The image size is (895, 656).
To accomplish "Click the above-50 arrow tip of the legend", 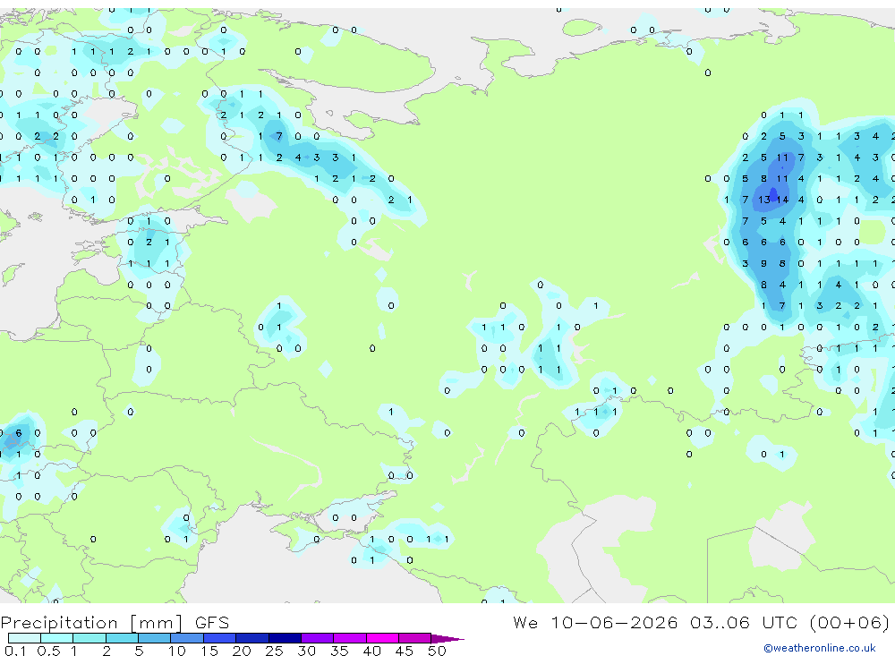I will pos(447,638).
